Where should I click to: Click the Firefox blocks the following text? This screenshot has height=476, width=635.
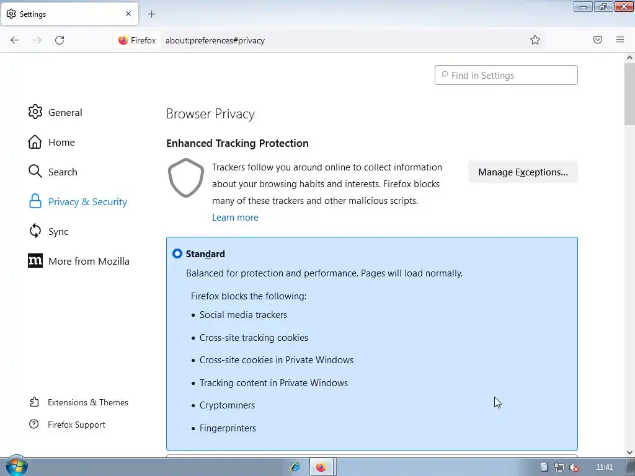[249, 296]
